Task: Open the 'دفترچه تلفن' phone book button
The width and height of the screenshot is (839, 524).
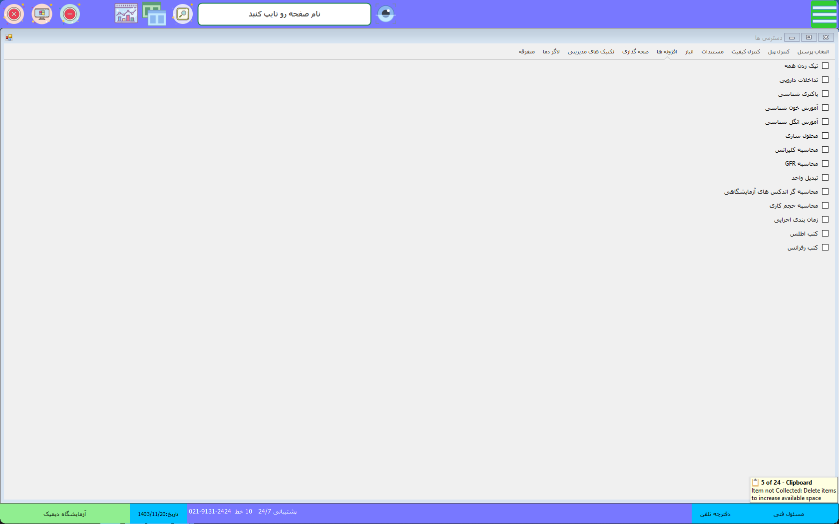Action: [715, 514]
